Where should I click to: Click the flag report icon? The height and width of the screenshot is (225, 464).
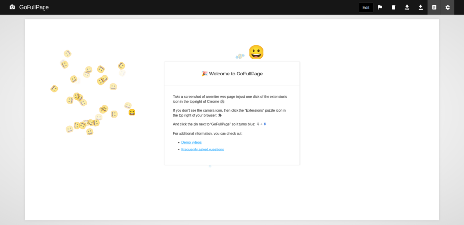click(x=380, y=7)
